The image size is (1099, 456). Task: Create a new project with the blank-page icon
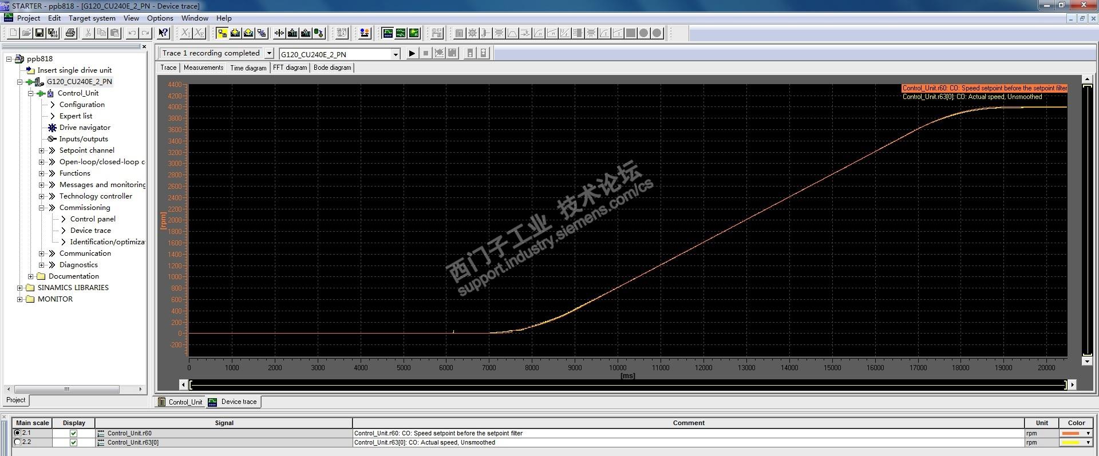(x=13, y=33)
